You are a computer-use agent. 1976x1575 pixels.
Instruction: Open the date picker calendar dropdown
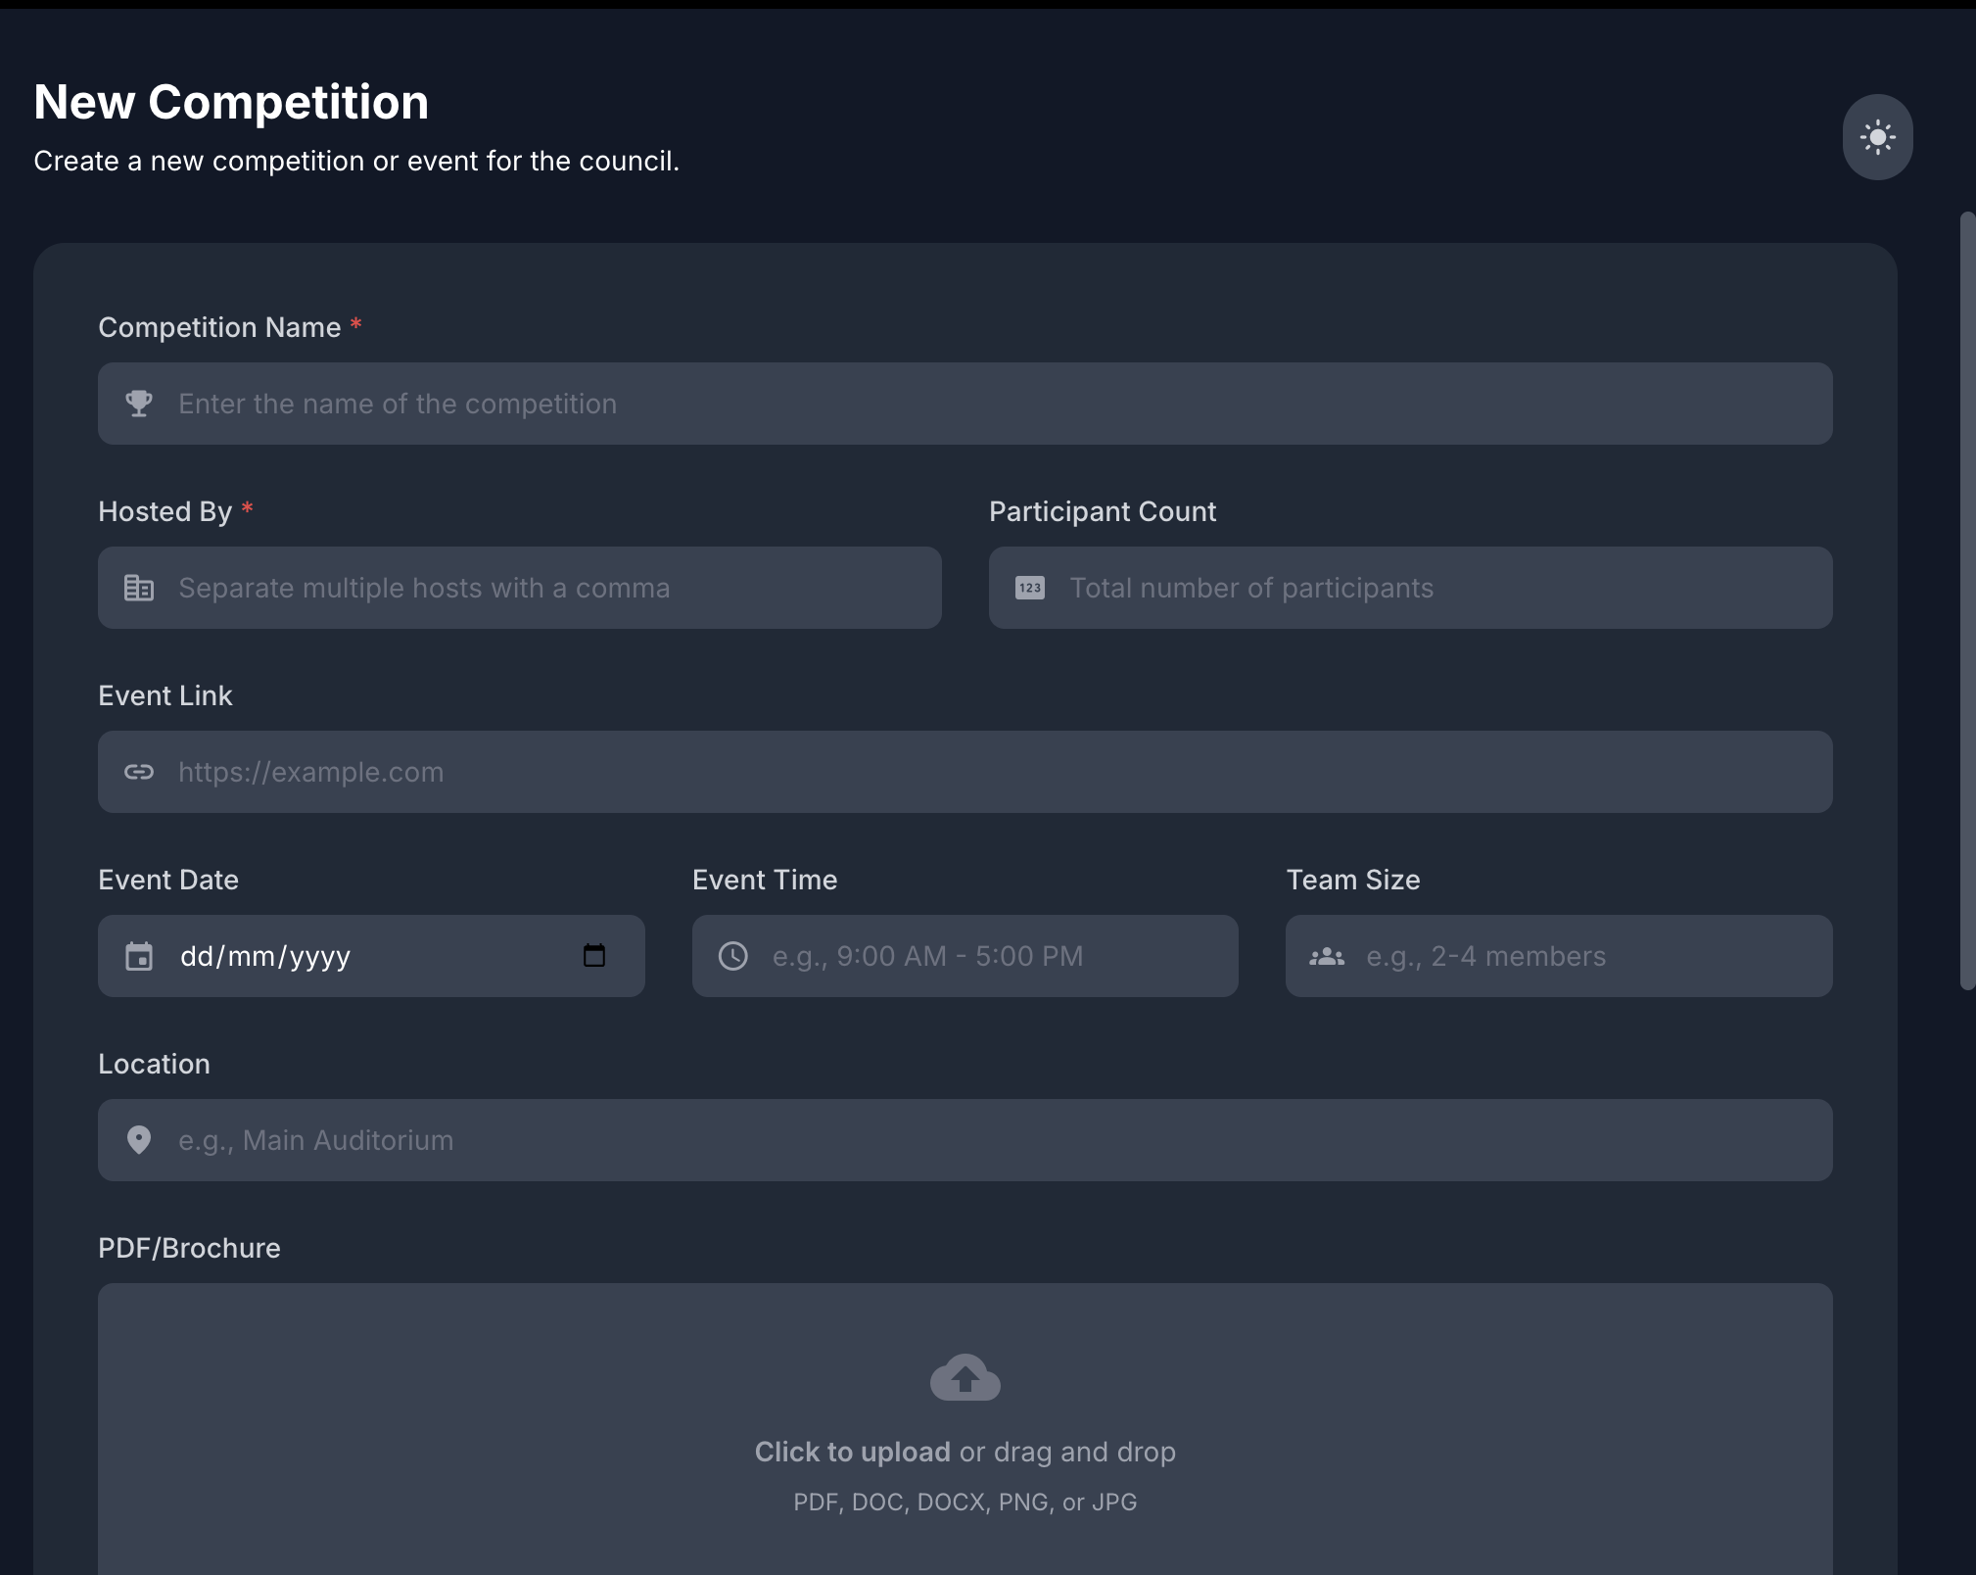pos(594,955)
